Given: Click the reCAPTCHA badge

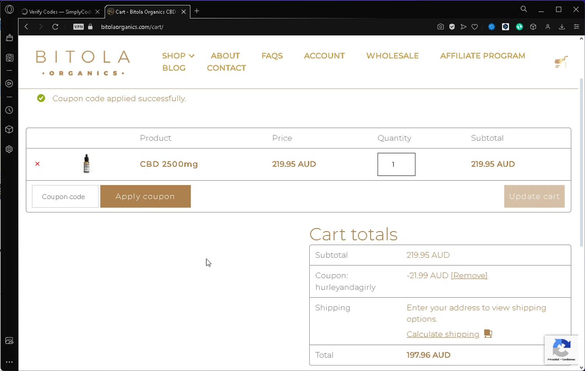Looking at the screenshot, I should point(561,350).
